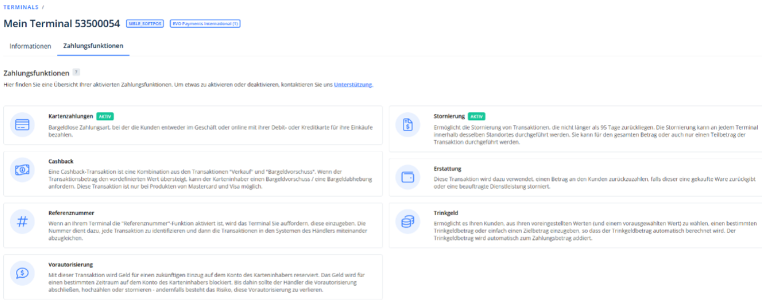
Task: Select the Zahlungsfunktionen tab
Action: (x=93, y=46)
